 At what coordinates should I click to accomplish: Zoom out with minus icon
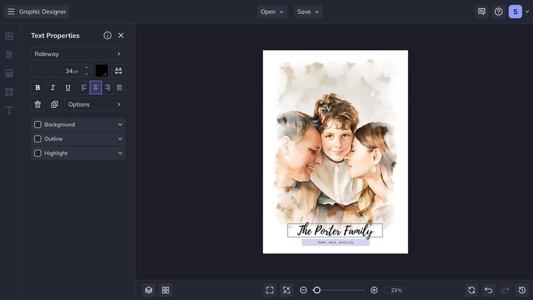[x=304, y=290]
